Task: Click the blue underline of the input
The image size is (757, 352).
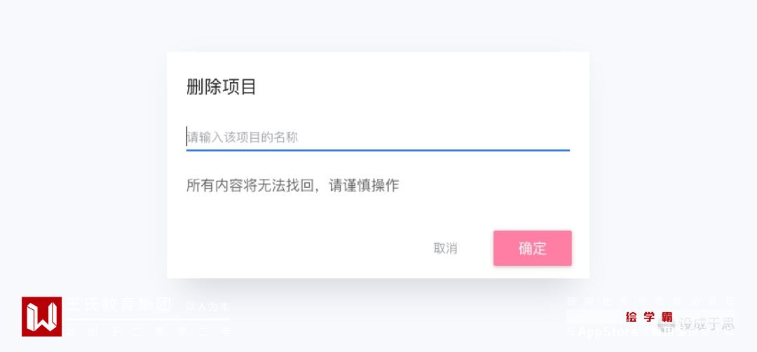Action: coord(377,150)
